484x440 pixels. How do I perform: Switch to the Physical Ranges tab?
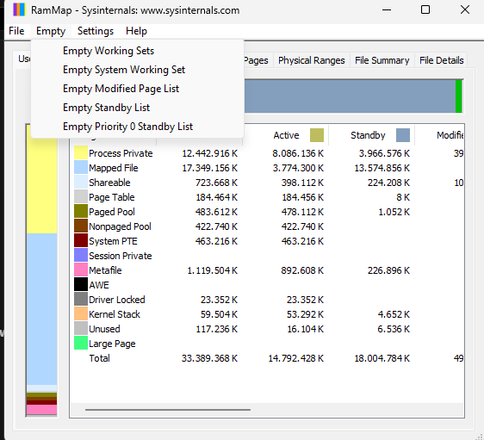coord(312,60)
